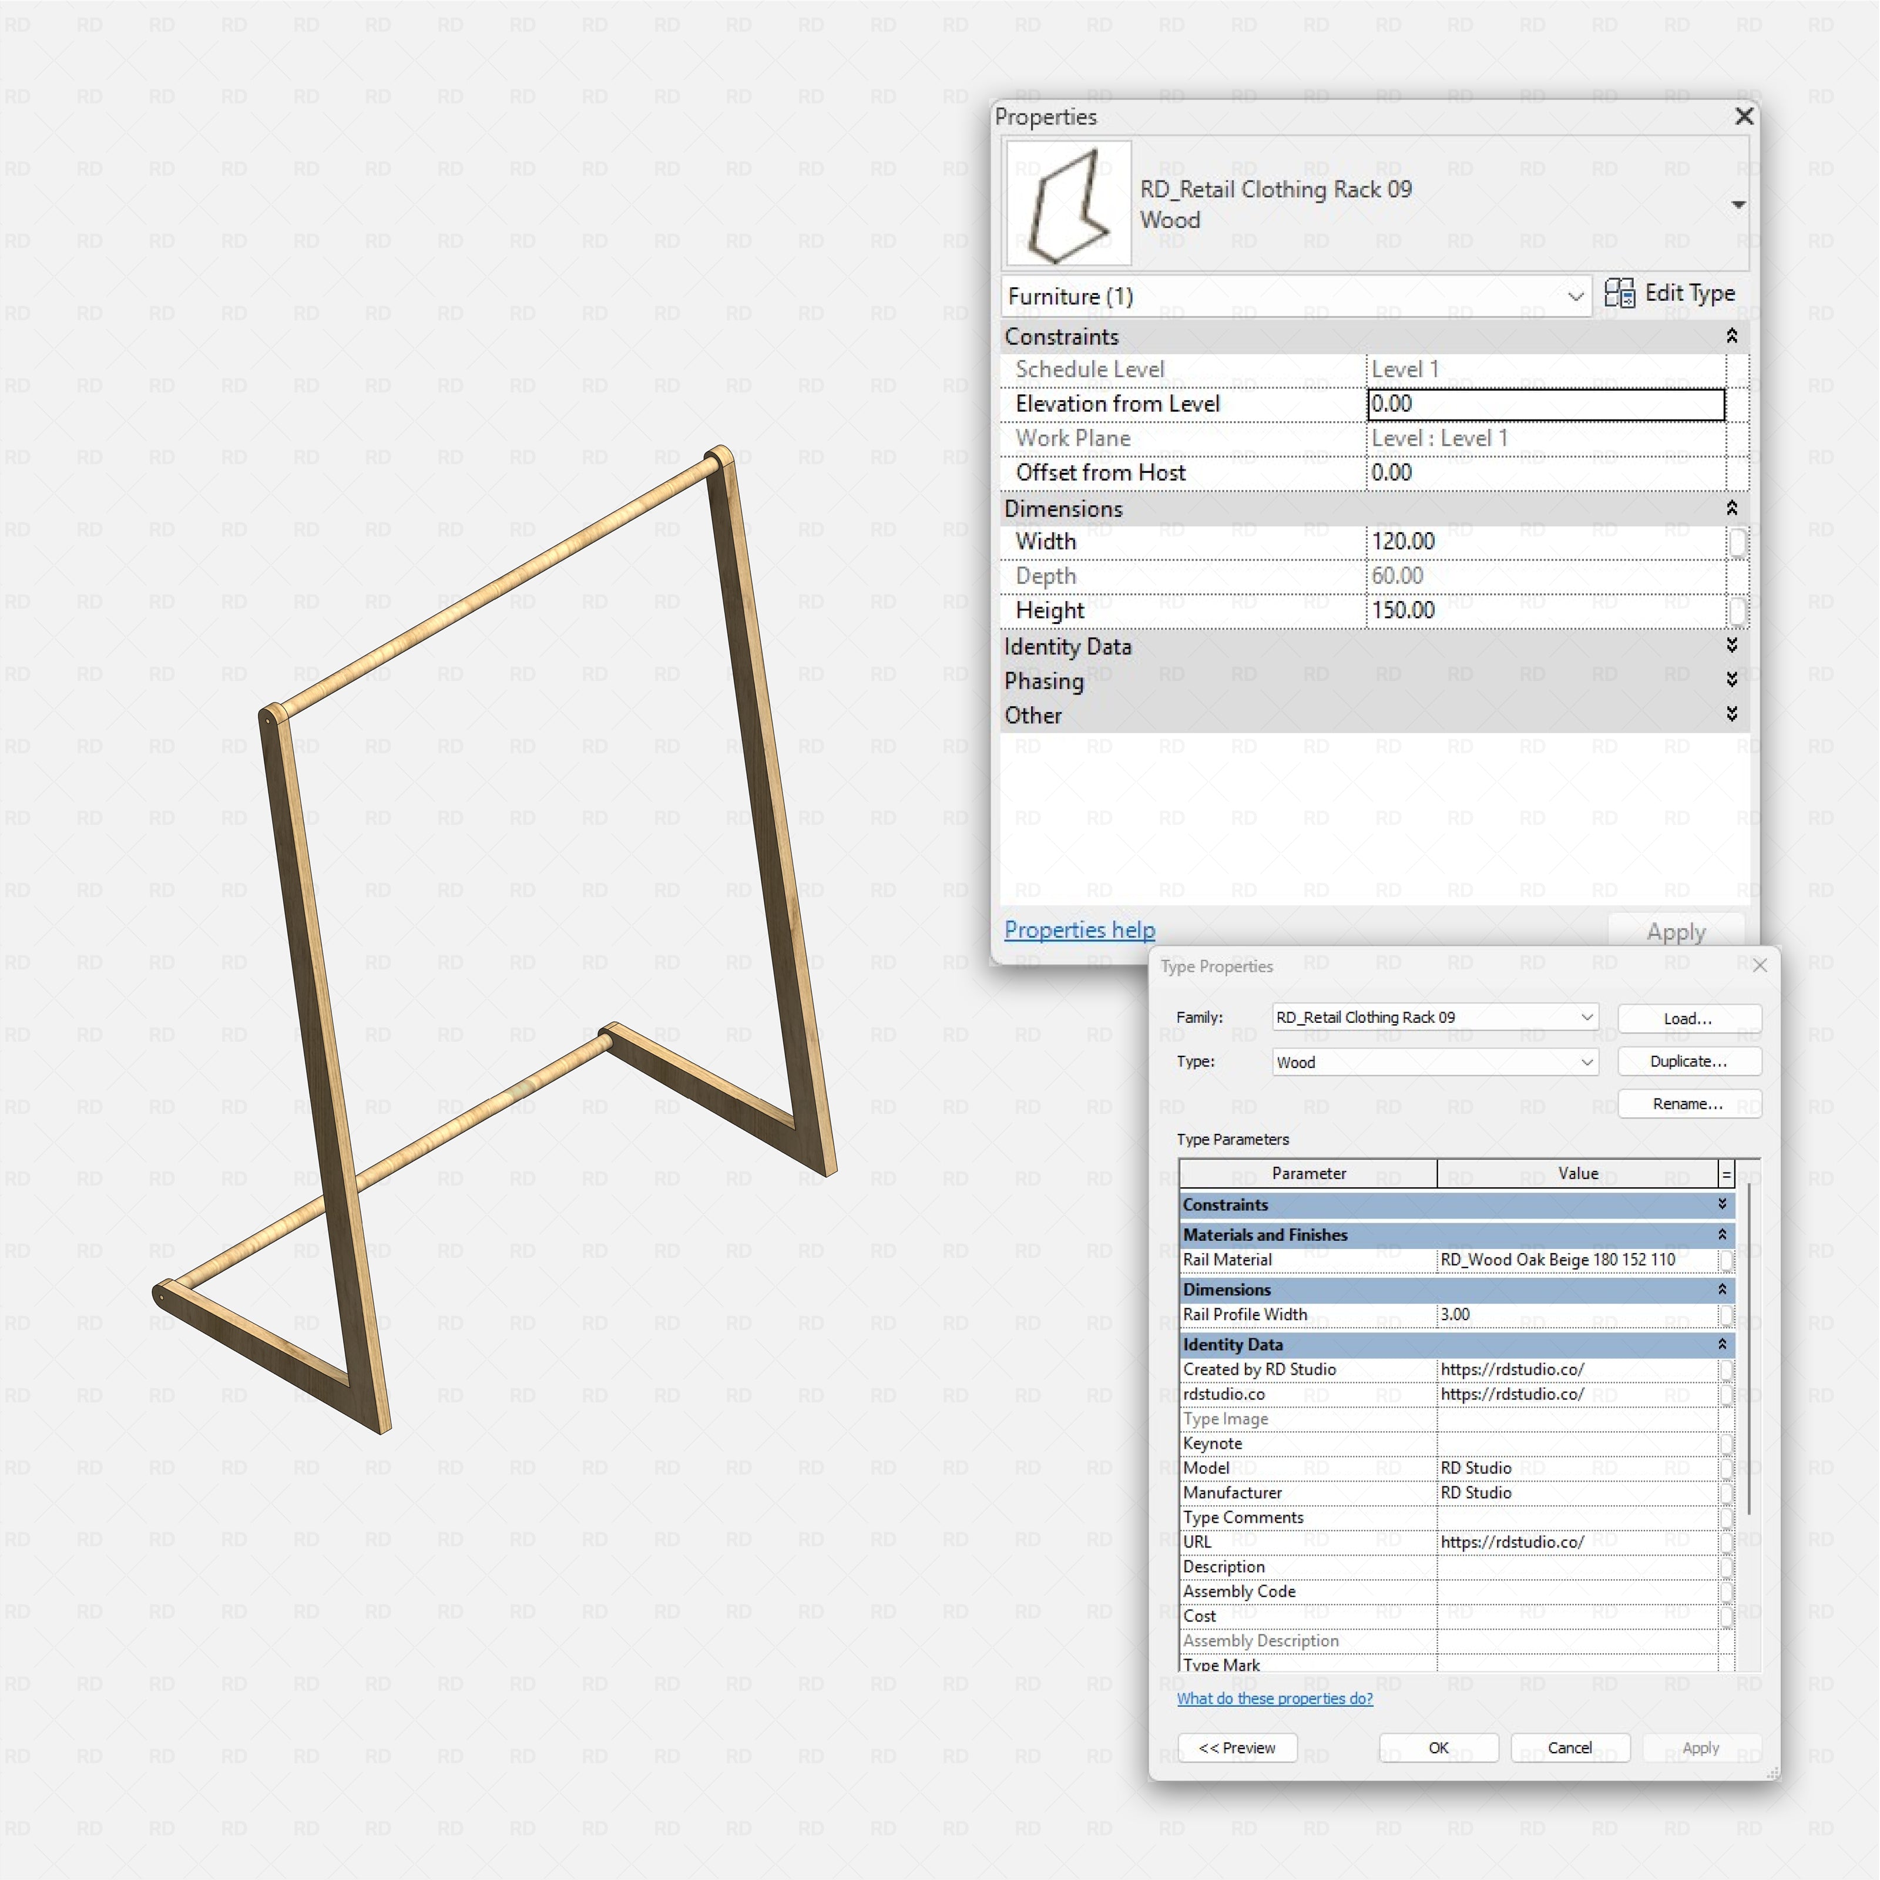Viewport: 1880px width, 1880px height.
Task: Click the Offset from Host value
Action: click(x=1545, y=473)
